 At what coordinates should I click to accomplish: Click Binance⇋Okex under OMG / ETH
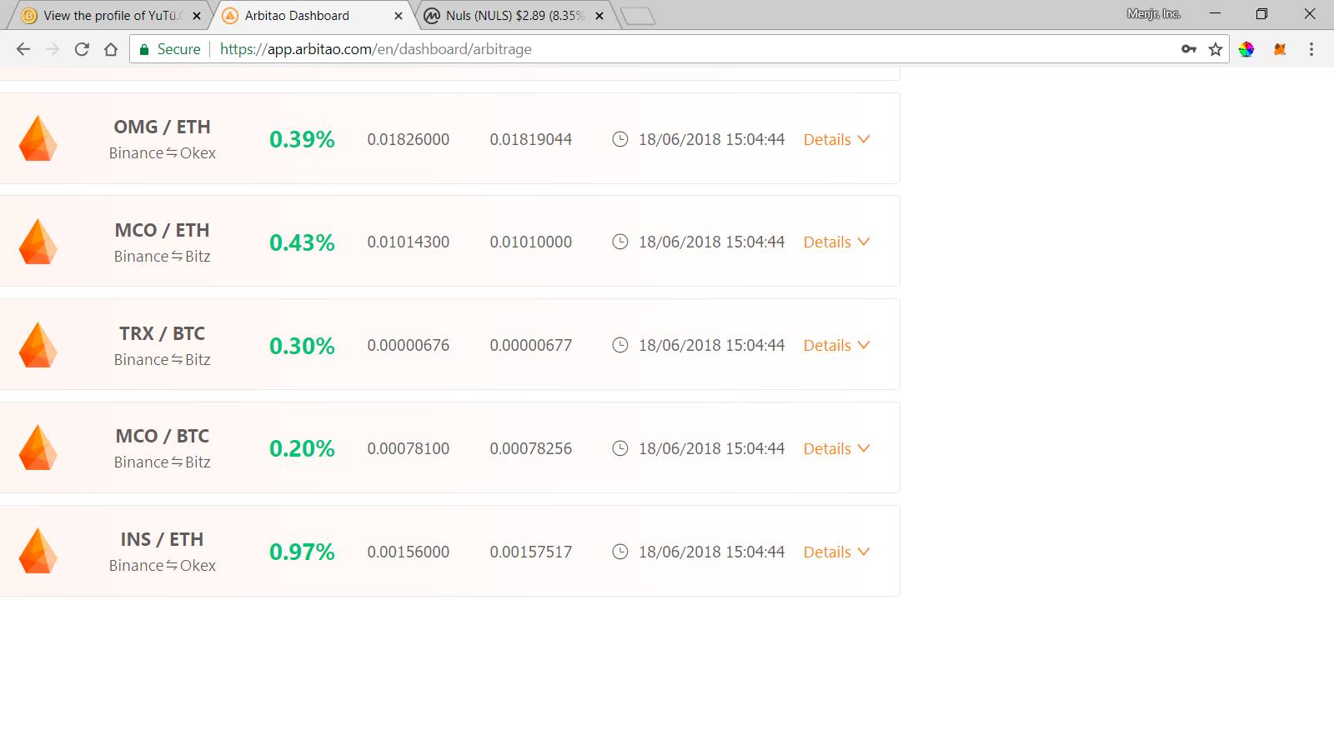click(x=163, y=153)
